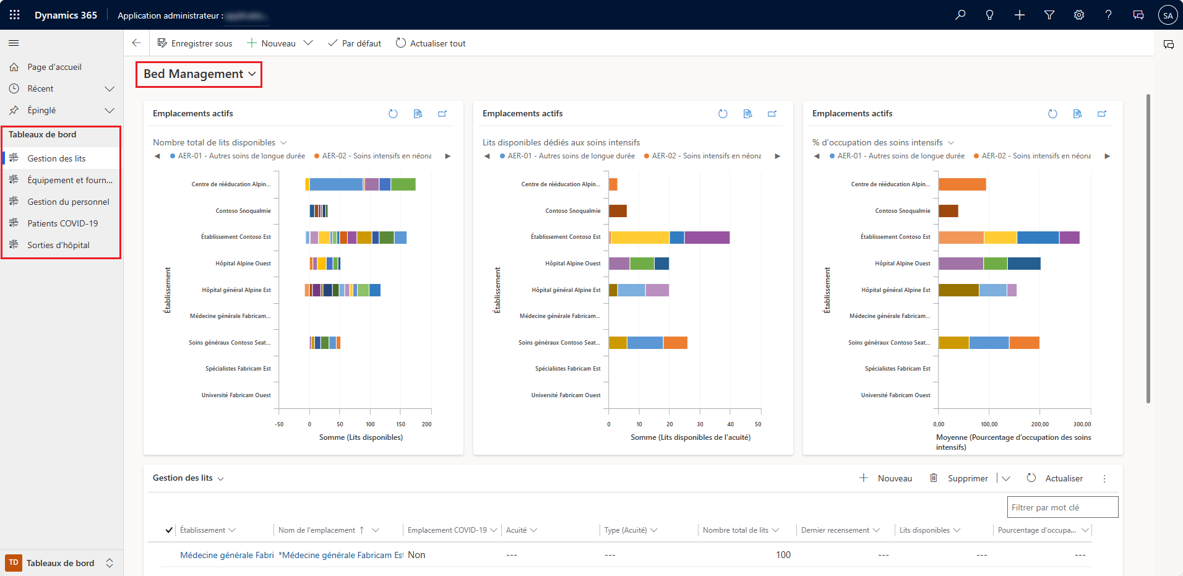
Task: Expand the Épinglé section
Action: (x=110, y=111)
